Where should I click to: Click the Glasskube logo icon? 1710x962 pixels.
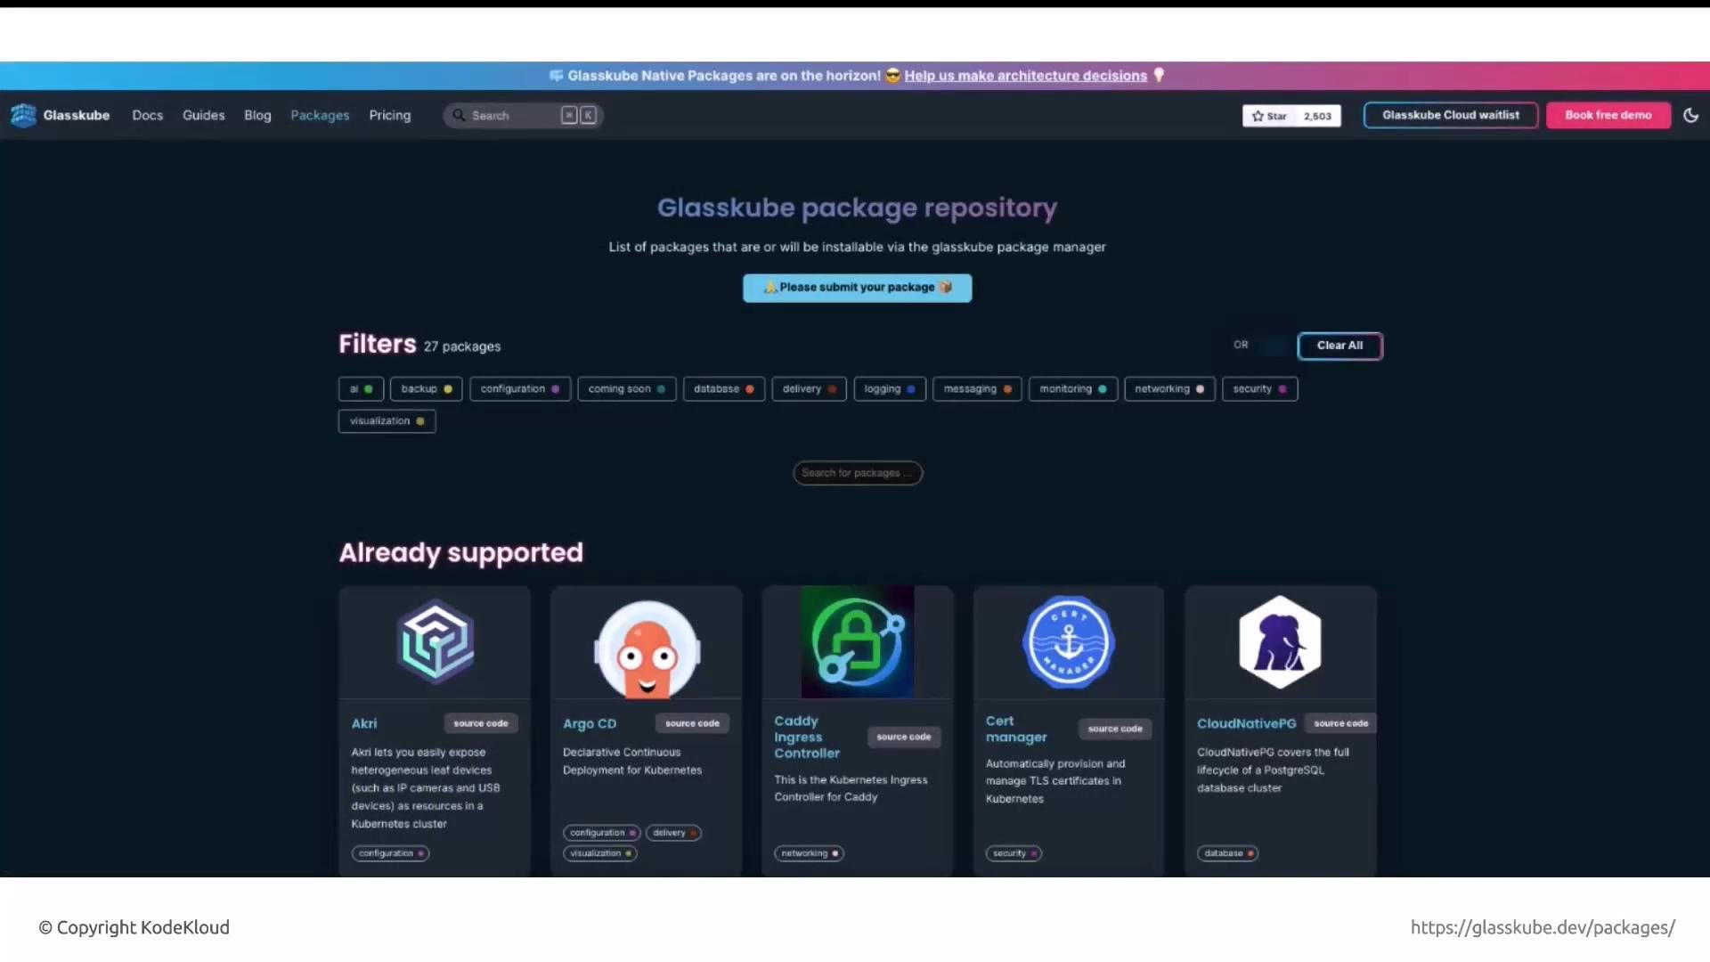[23, 115]
